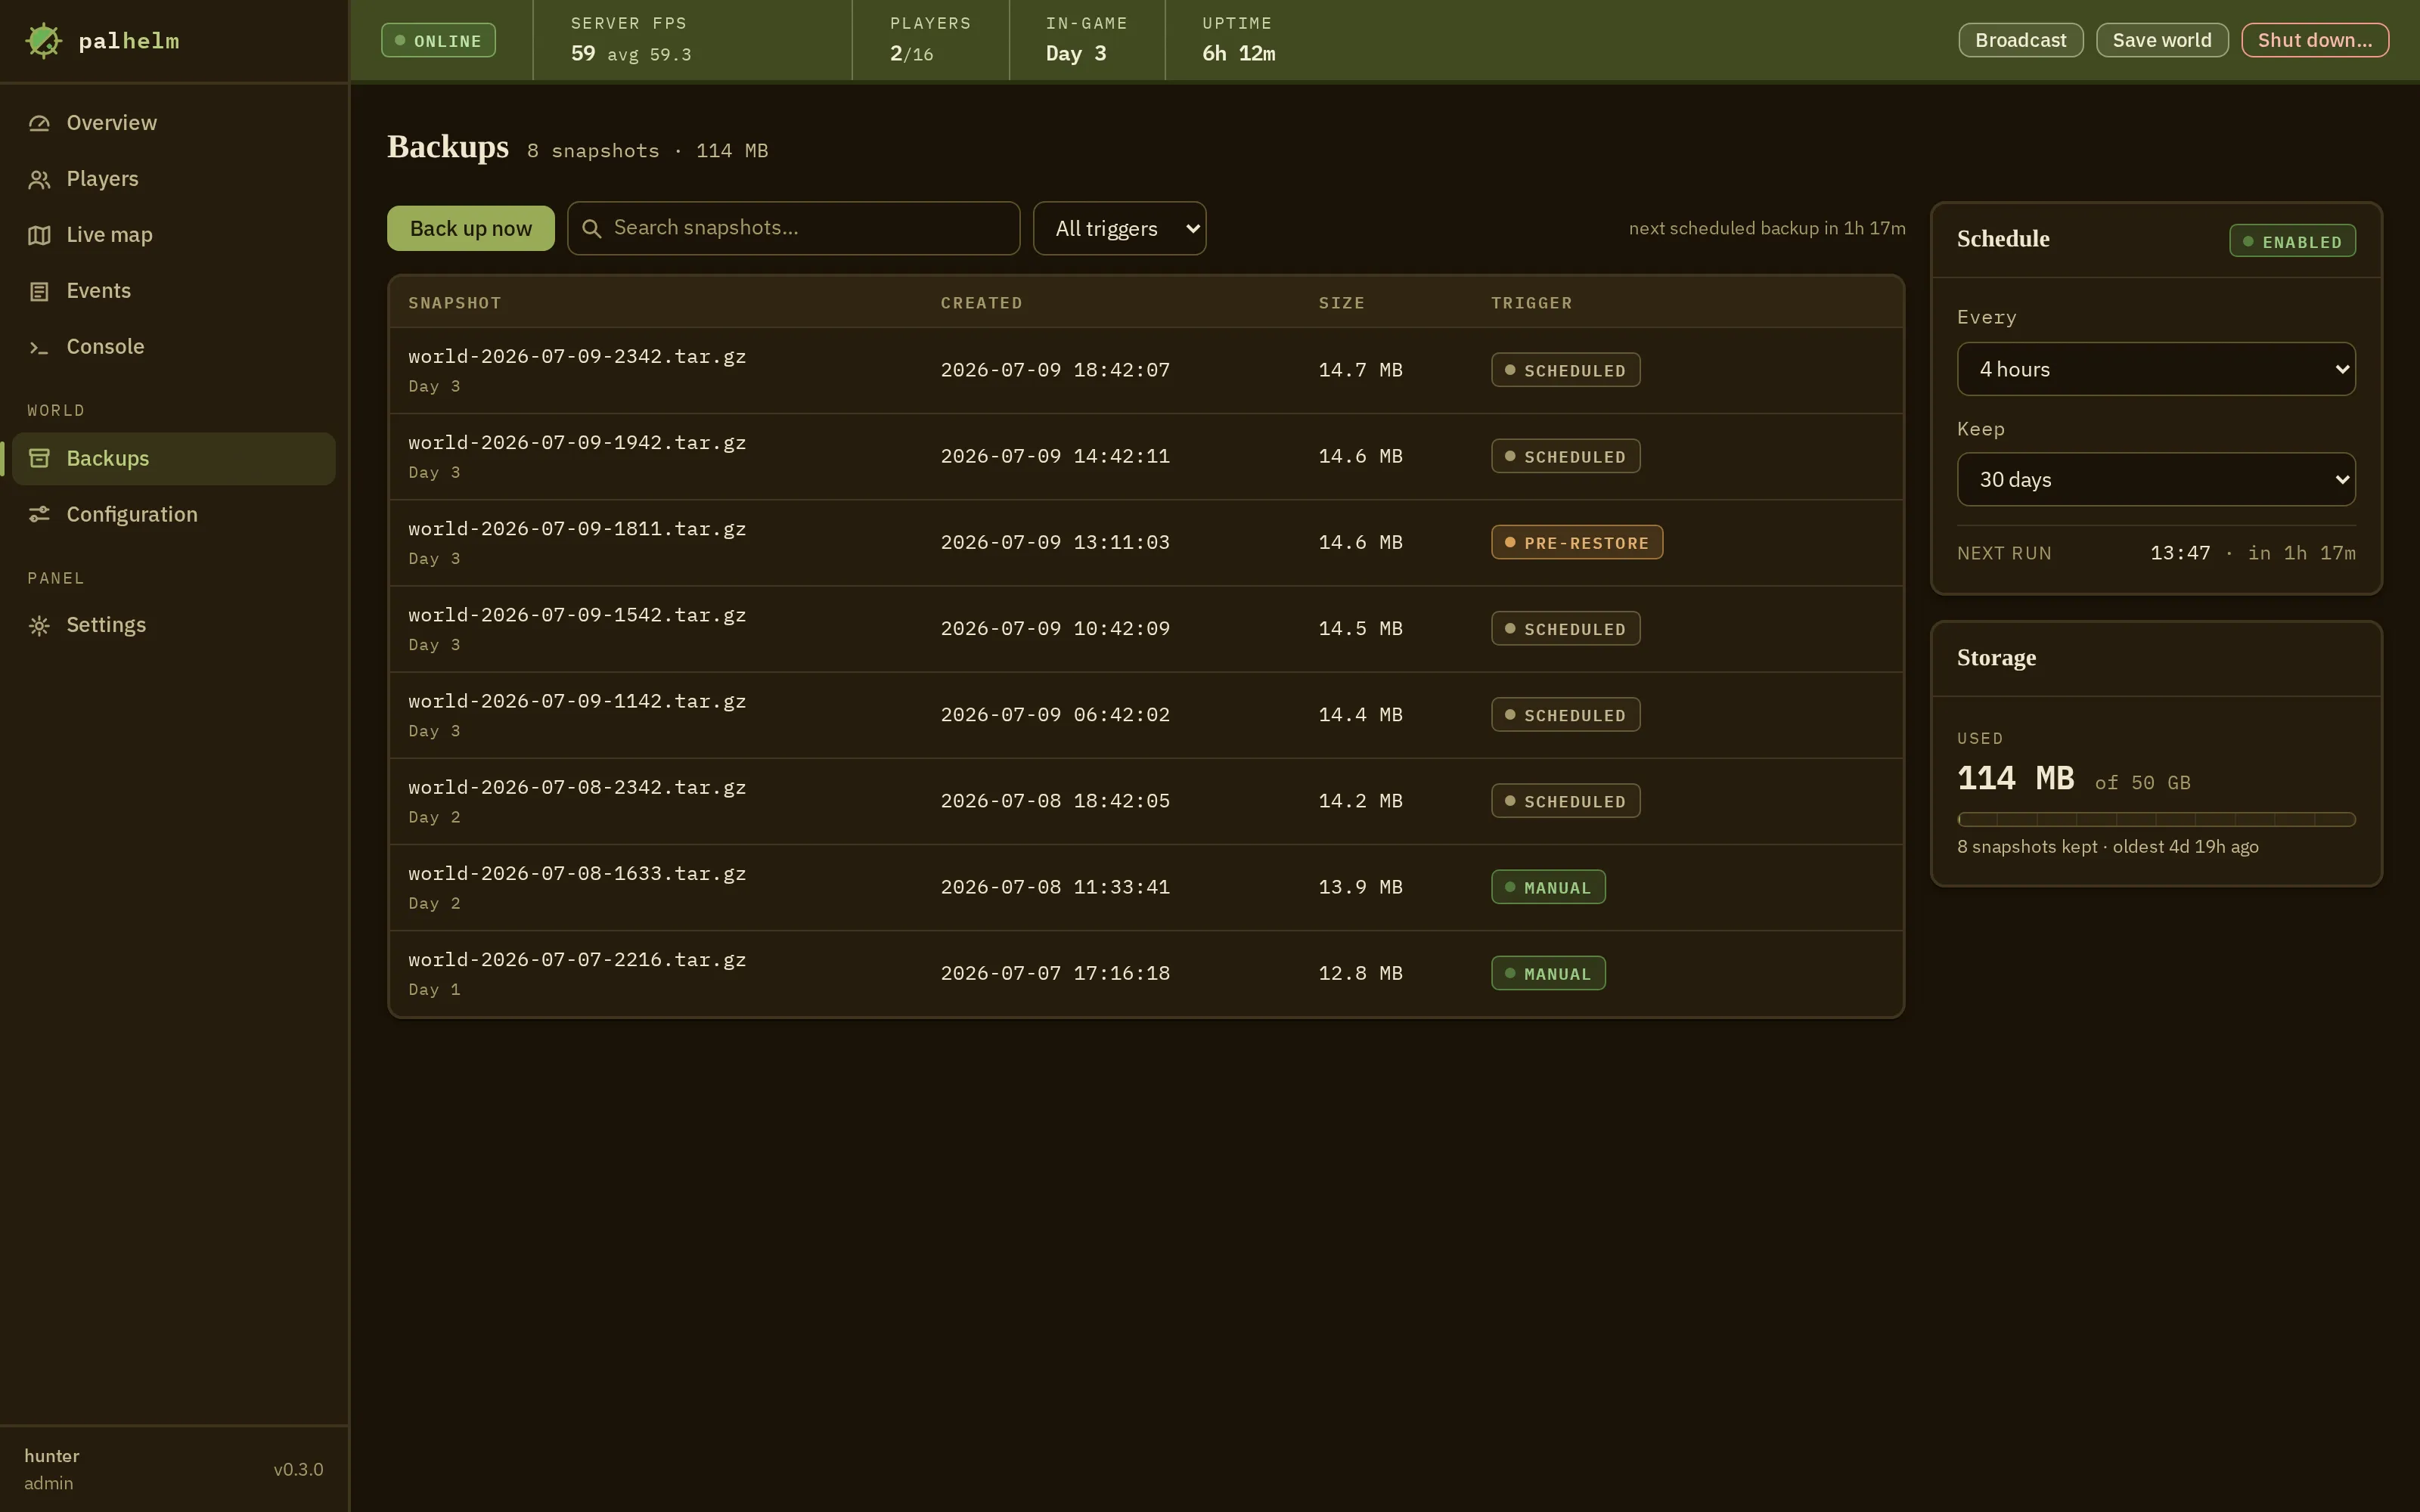Click size value 14.4 MB

click(1360, 715)
